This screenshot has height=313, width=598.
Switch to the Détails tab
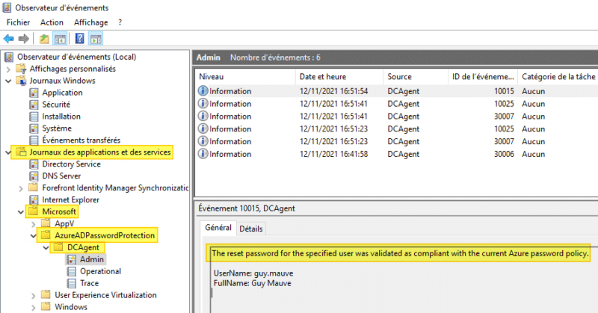[250, 229]
